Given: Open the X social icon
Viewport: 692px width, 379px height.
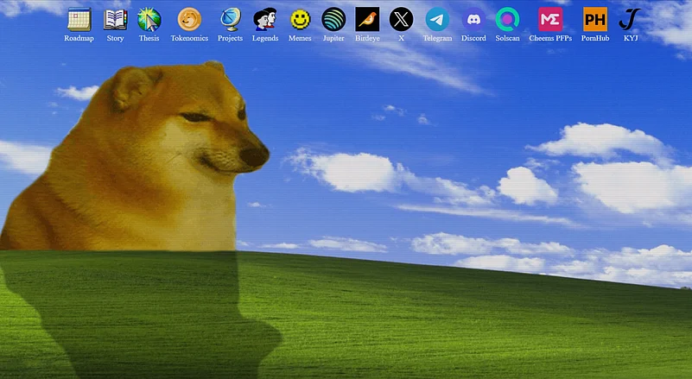Looking at the screenshot, I should tap(401, 19).
